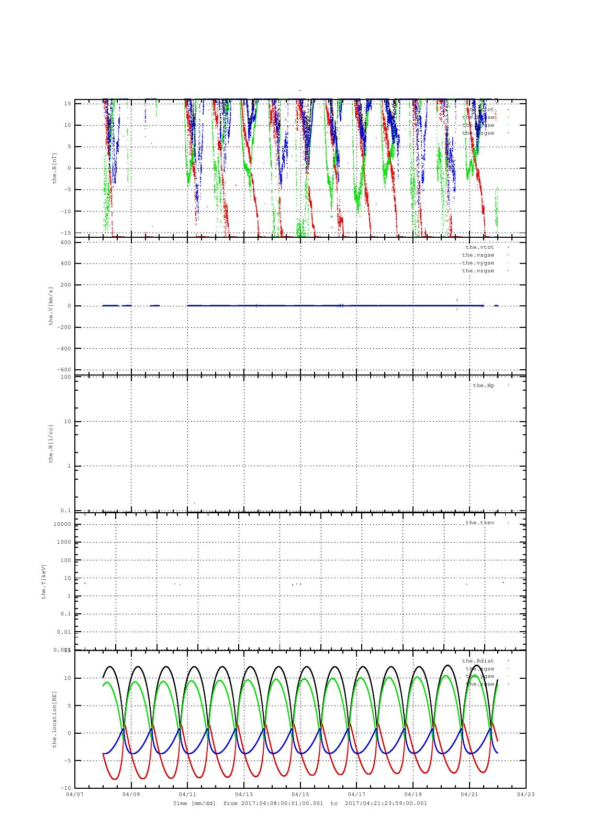Click the 04/13 date tick label
The height and width of the screenshot is (838, 592).
244,795
